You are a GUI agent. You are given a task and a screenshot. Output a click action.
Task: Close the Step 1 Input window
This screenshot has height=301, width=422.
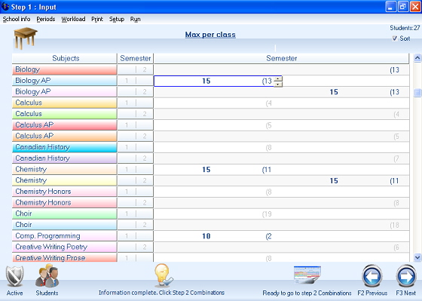tap(415, 7)
